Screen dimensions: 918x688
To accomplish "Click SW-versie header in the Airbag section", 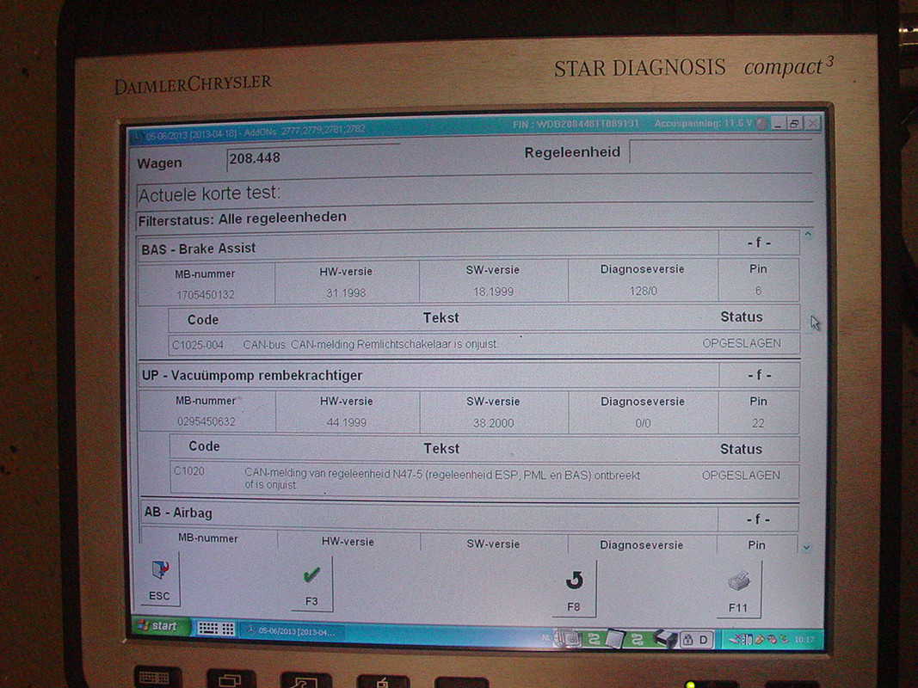I will (x=493, y=544).
